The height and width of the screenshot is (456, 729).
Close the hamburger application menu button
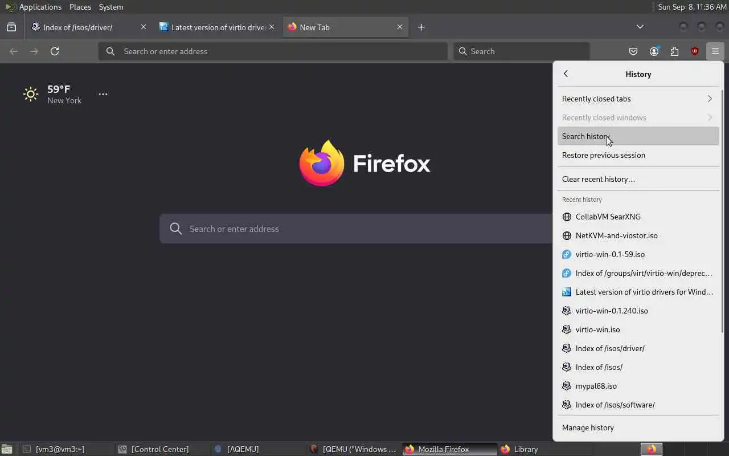point(715,51)
